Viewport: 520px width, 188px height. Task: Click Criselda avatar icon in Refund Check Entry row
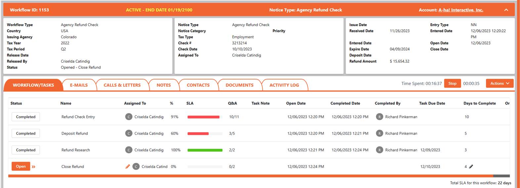pos(129,117)
